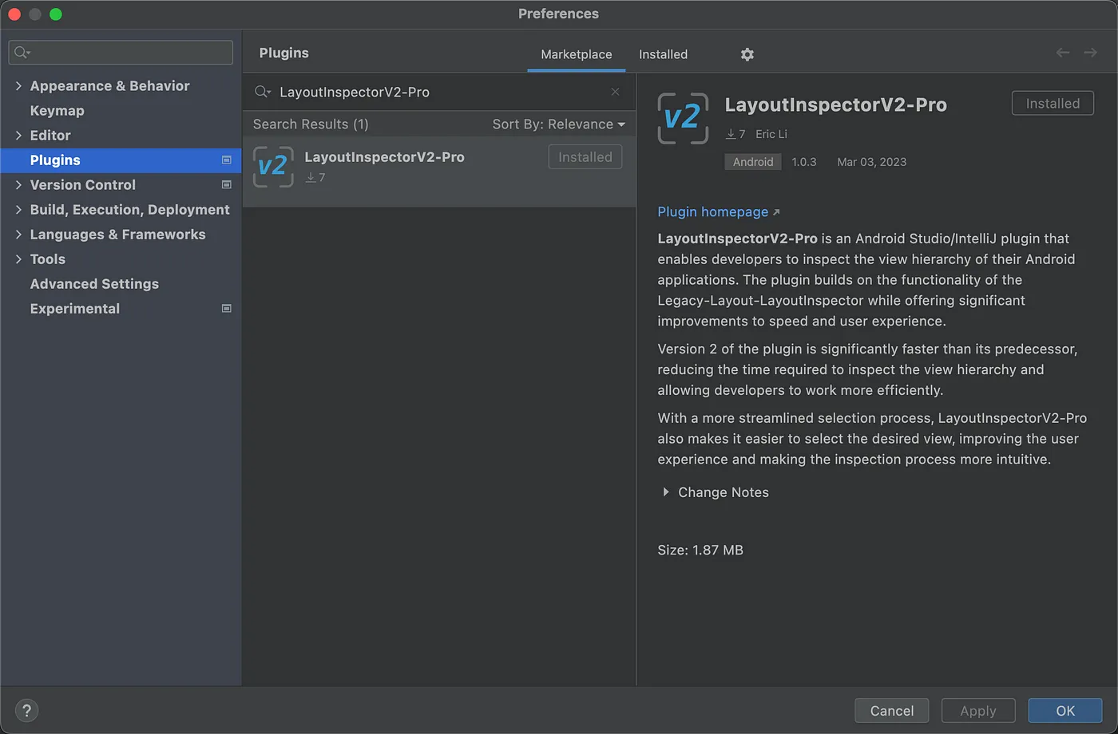The width and height of the screenshot is (1118, 734).
Task: Select Experimental in the settings tree
Action: tap(75, 309)
